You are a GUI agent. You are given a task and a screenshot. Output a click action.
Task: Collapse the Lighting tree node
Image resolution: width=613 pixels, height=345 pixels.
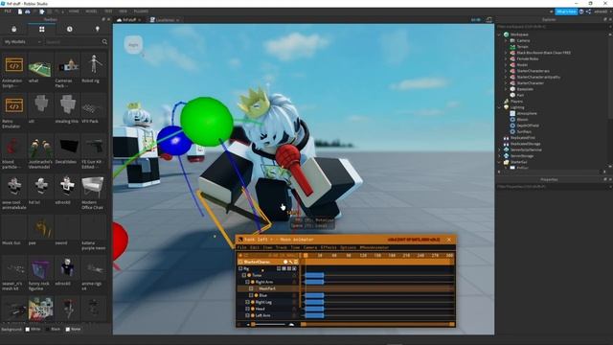[x=499, y=107]
